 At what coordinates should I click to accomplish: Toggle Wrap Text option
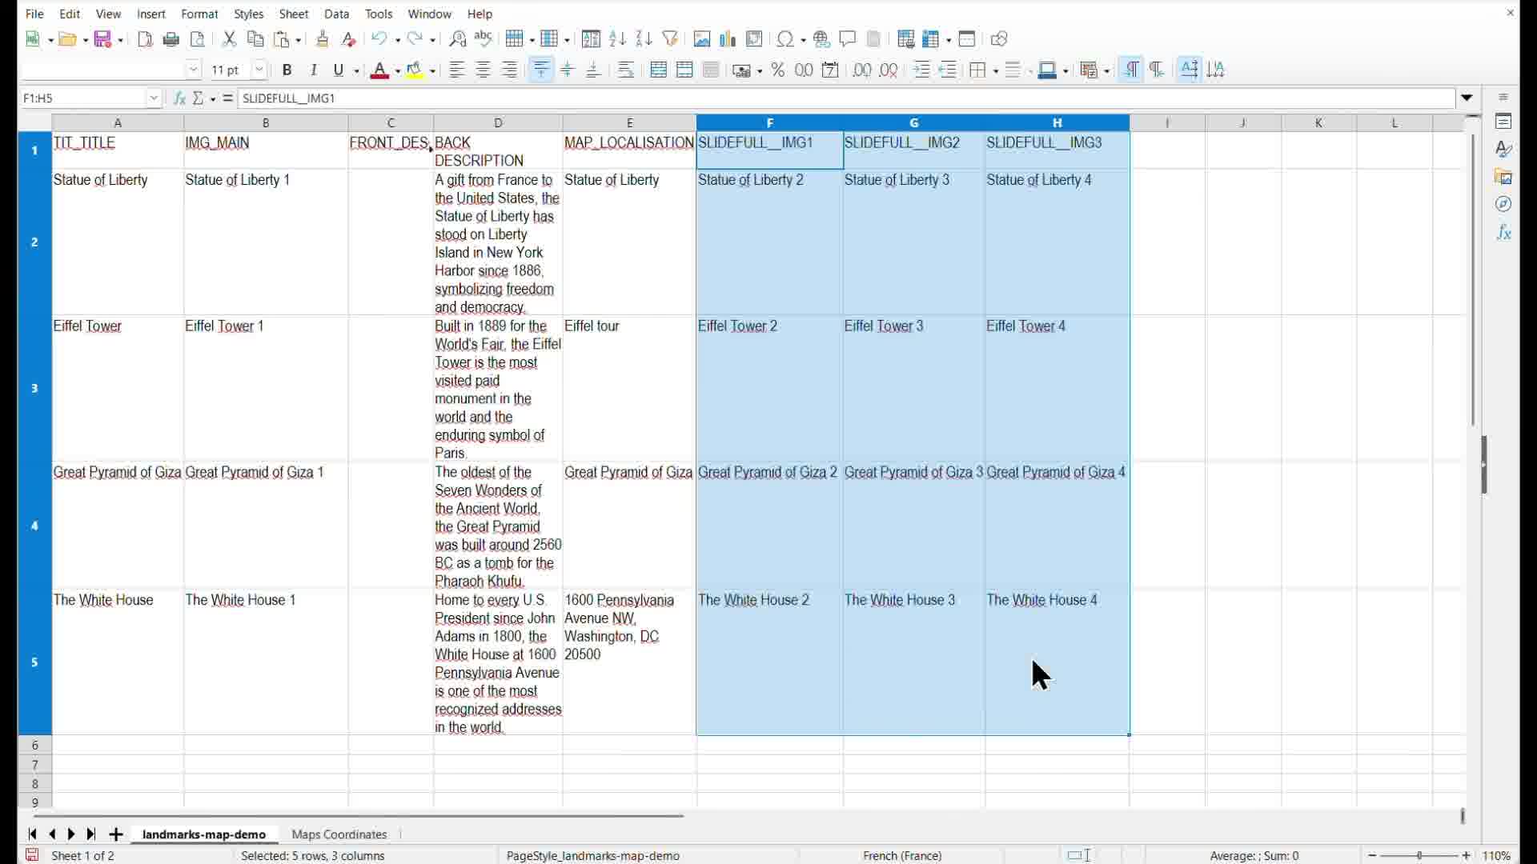tap(627, 70)
